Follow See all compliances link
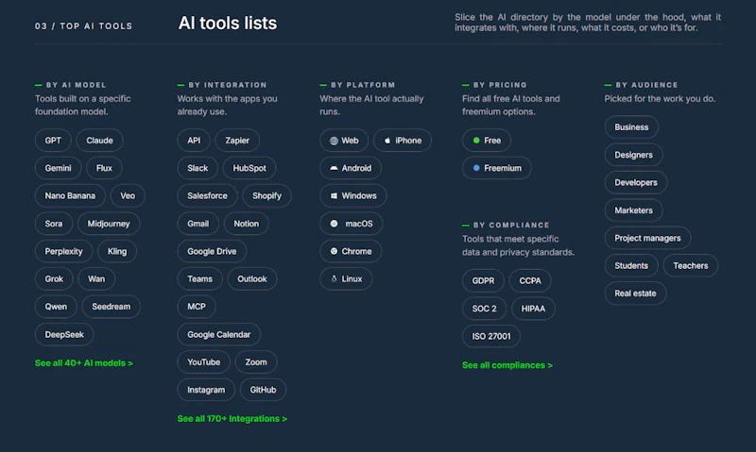Viewport: 756px width, 452px height. point(507,365)
